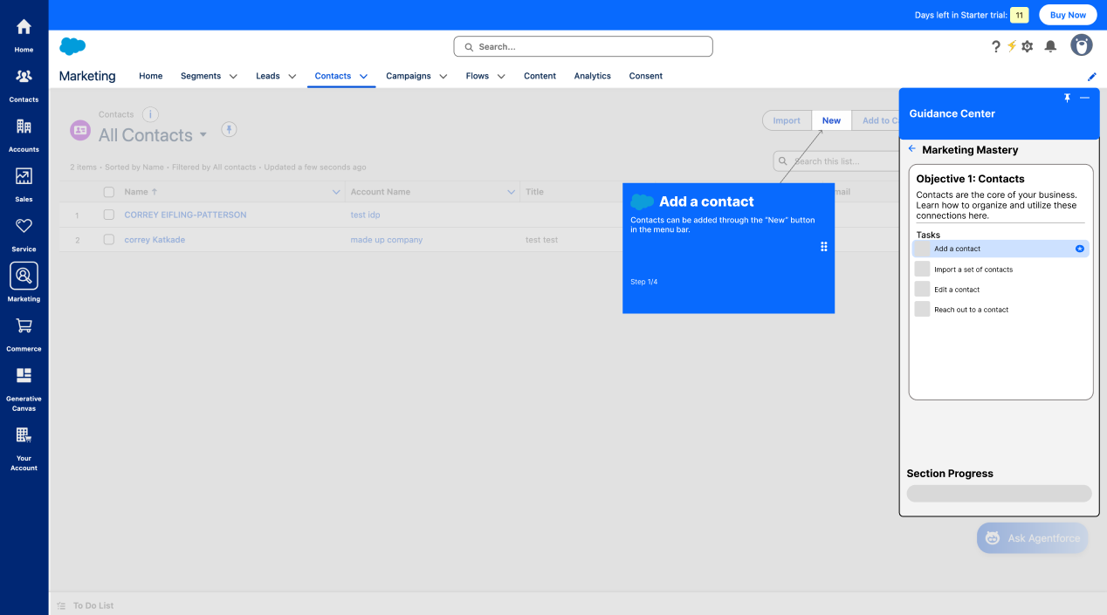
Task: Click the New button to add a contact
Action: point(830,120)
